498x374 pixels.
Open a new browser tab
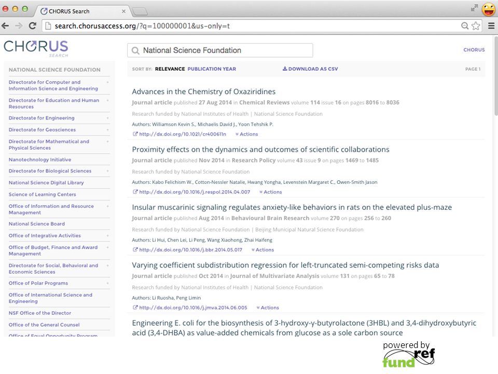(140, 12)
